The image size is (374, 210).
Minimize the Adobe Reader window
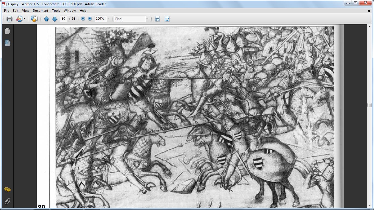pos(348,3)
